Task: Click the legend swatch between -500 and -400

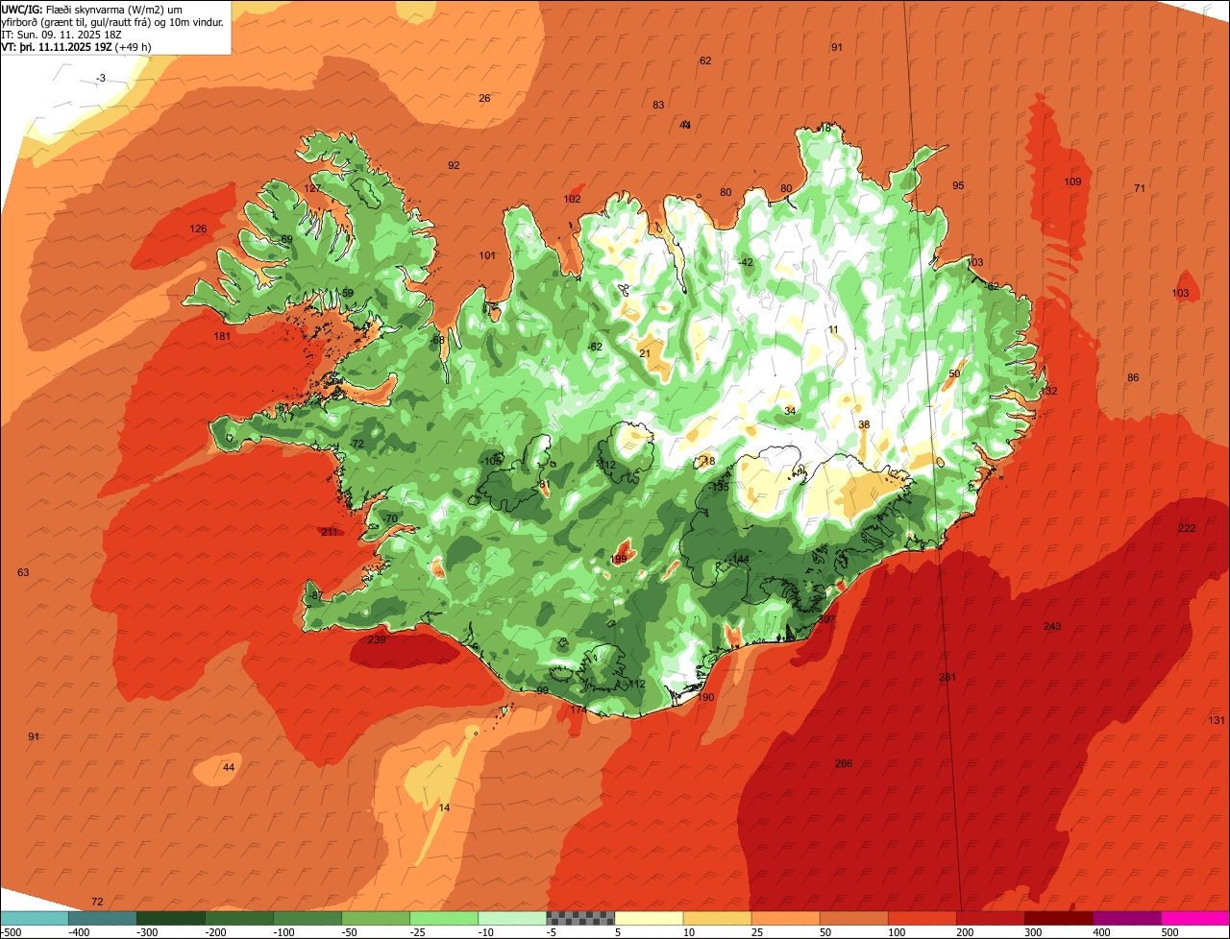Action: coord(35,918)
